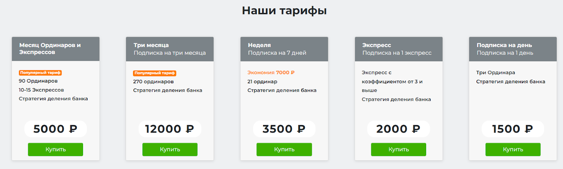Image resolution: width=563 pixels, height=169 pixels.
Task: Click the 1500 ₽ price label
Action: (513, 129)
